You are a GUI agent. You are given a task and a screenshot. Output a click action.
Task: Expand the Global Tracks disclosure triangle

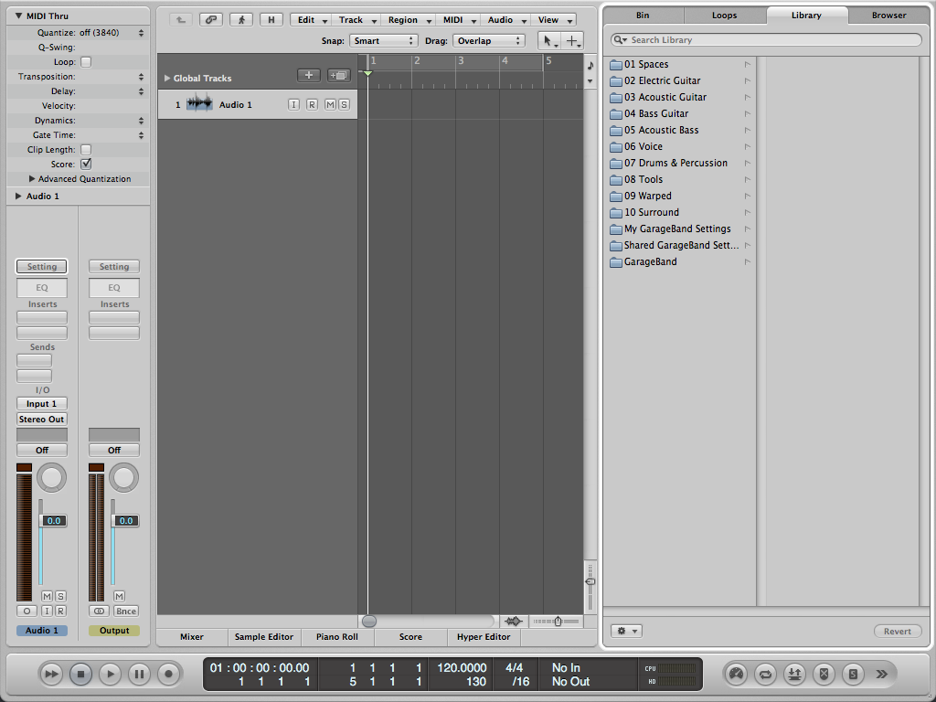[x=166, y=79]
